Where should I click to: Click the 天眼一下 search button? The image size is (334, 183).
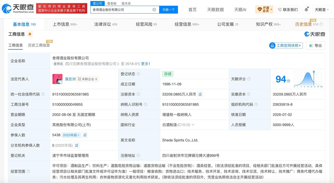point(169,10)
